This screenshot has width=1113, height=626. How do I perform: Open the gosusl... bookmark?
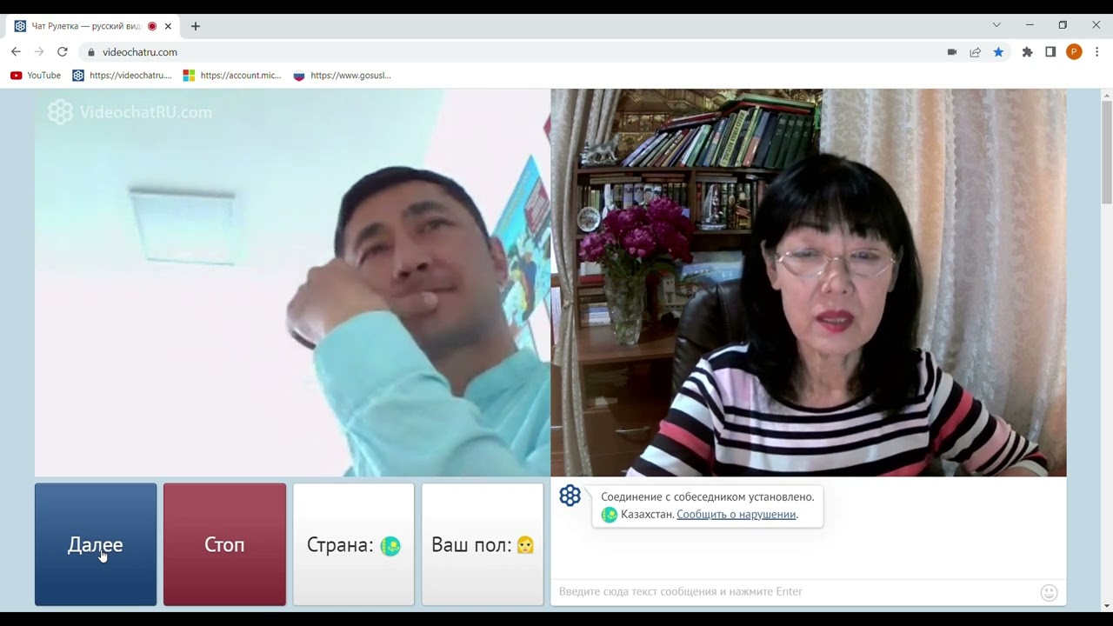[343, 76]
